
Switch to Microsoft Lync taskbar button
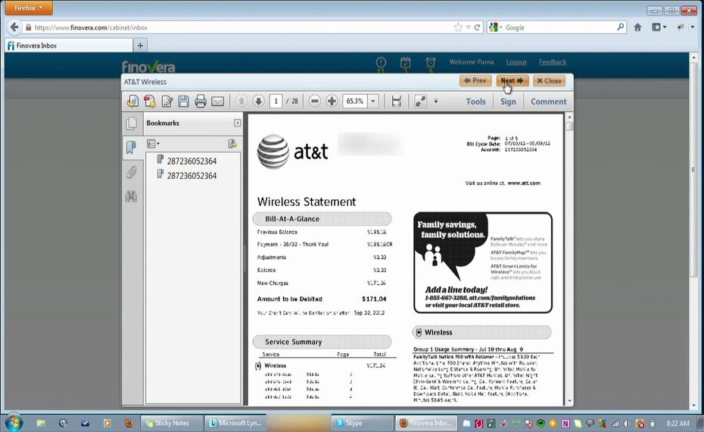235,423
